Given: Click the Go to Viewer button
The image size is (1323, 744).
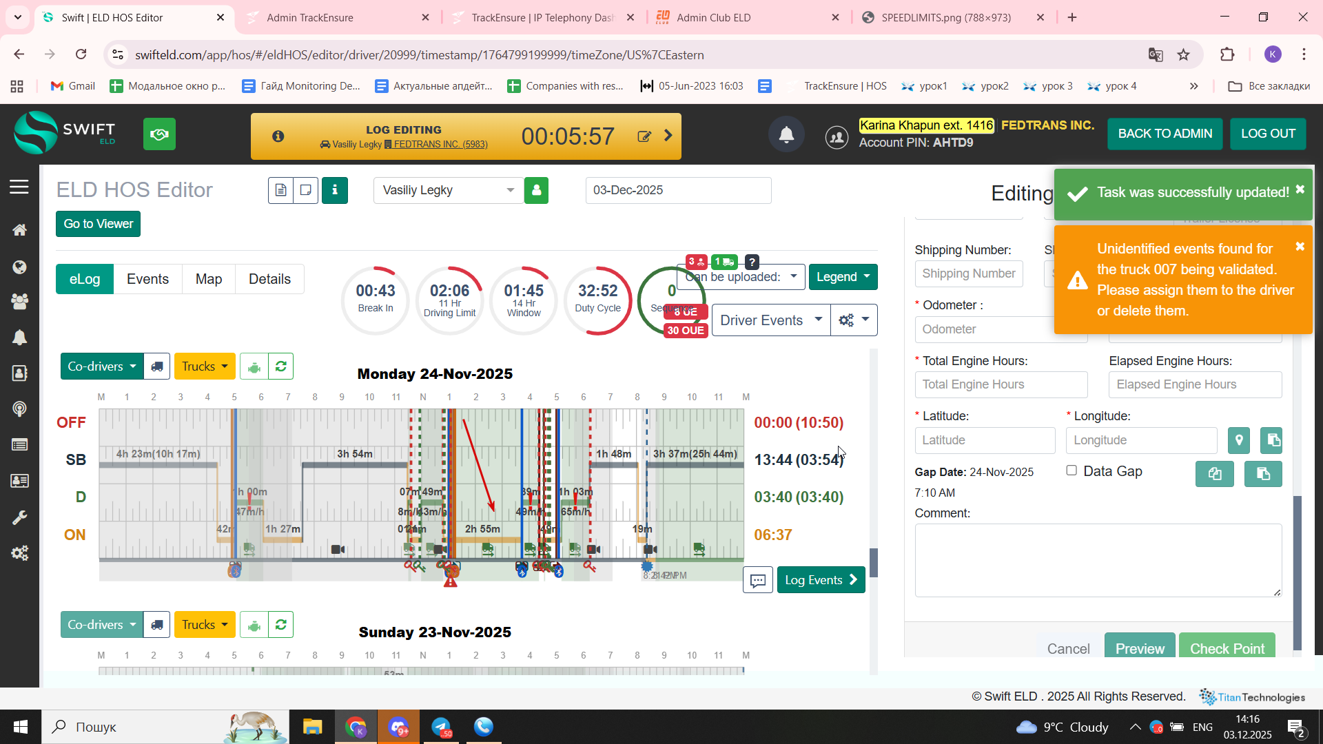Looking at the screenshot, I should 98,224.
